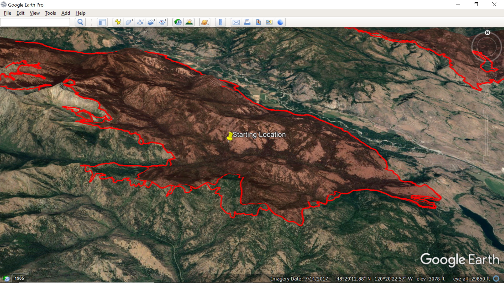Screen dimensions: 504x283
Task: Click the 1985 historical imagery button
Action: (x=19, y=278)
